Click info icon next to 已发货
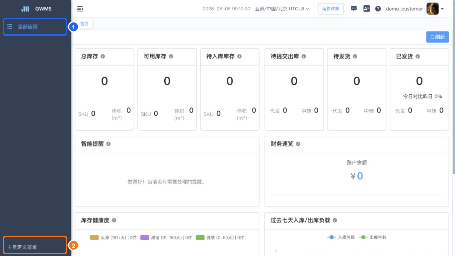Viewport: 455px width, 256px height. point(417,56)
